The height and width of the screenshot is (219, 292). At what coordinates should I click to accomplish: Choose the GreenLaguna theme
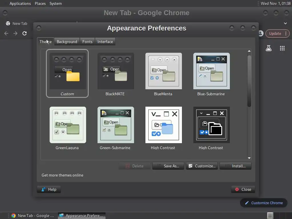pos(68,127)
